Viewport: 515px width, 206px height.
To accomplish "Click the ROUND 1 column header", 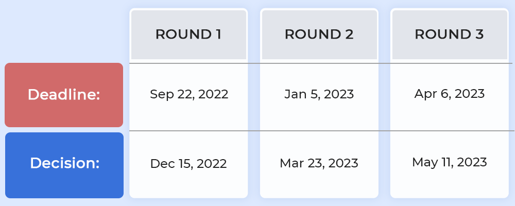I will (188, 35).
